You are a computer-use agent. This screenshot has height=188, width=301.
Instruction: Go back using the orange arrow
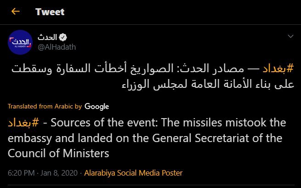click(x=16, y=11)
